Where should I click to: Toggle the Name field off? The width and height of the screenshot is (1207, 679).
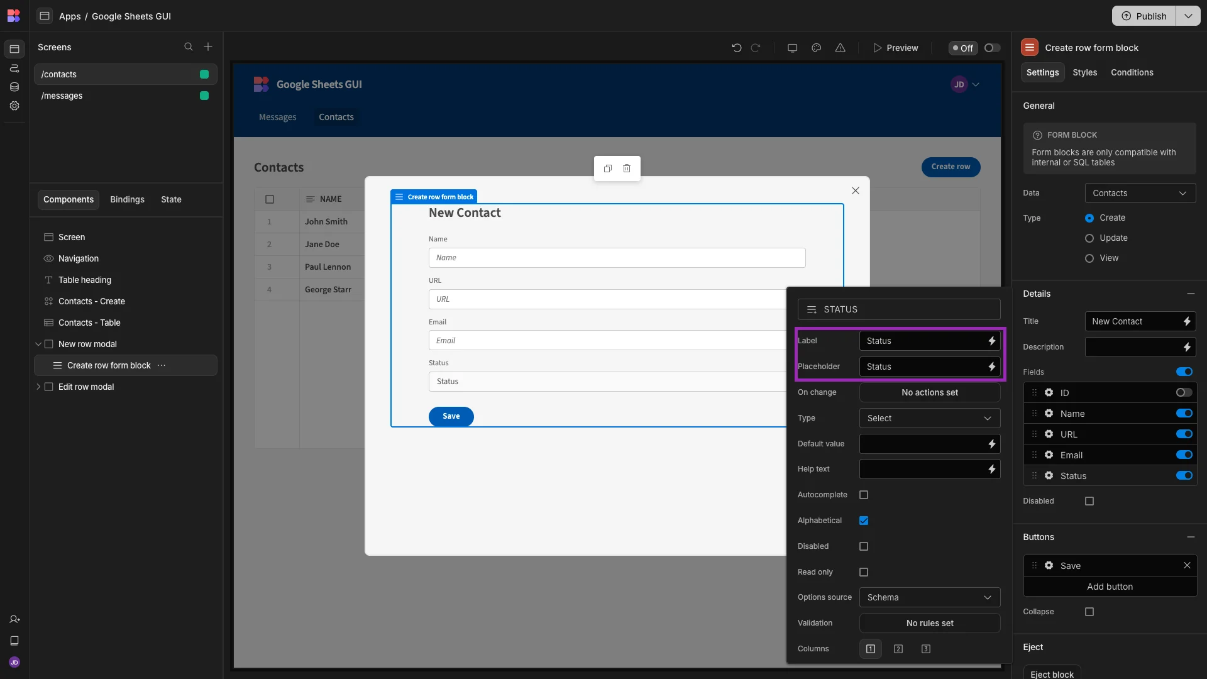coord(1184,413)
